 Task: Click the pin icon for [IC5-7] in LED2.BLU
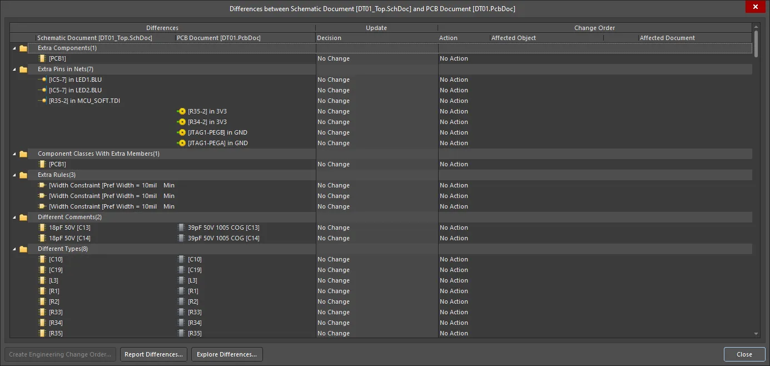pos(42,90)
